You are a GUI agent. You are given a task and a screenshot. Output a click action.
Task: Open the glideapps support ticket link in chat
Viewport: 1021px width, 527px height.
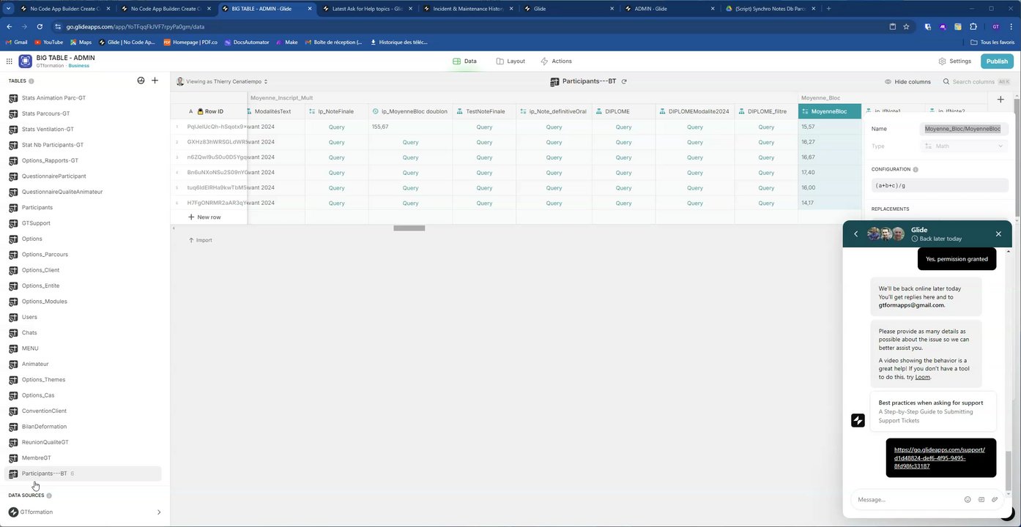point(940,458)
